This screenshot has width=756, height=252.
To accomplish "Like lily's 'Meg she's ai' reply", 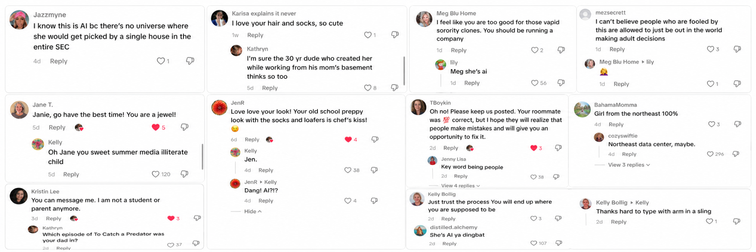I will pos(535,83).
